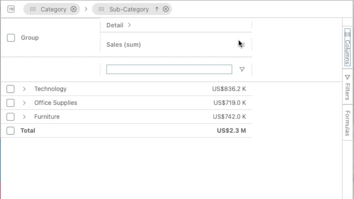This screenshot has width=354, height=199.
Task: Expand the Office Supplies group row
Action: point(24,103)
